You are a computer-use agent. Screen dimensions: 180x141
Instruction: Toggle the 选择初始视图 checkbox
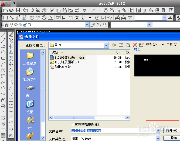click(72, 124)
